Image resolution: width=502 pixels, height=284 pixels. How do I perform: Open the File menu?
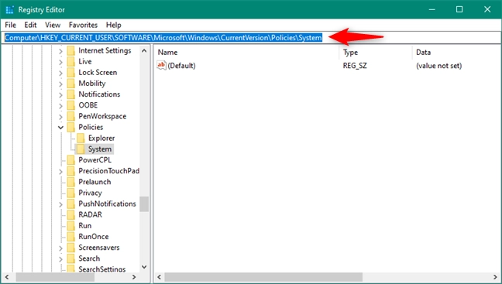coord(10,25)
